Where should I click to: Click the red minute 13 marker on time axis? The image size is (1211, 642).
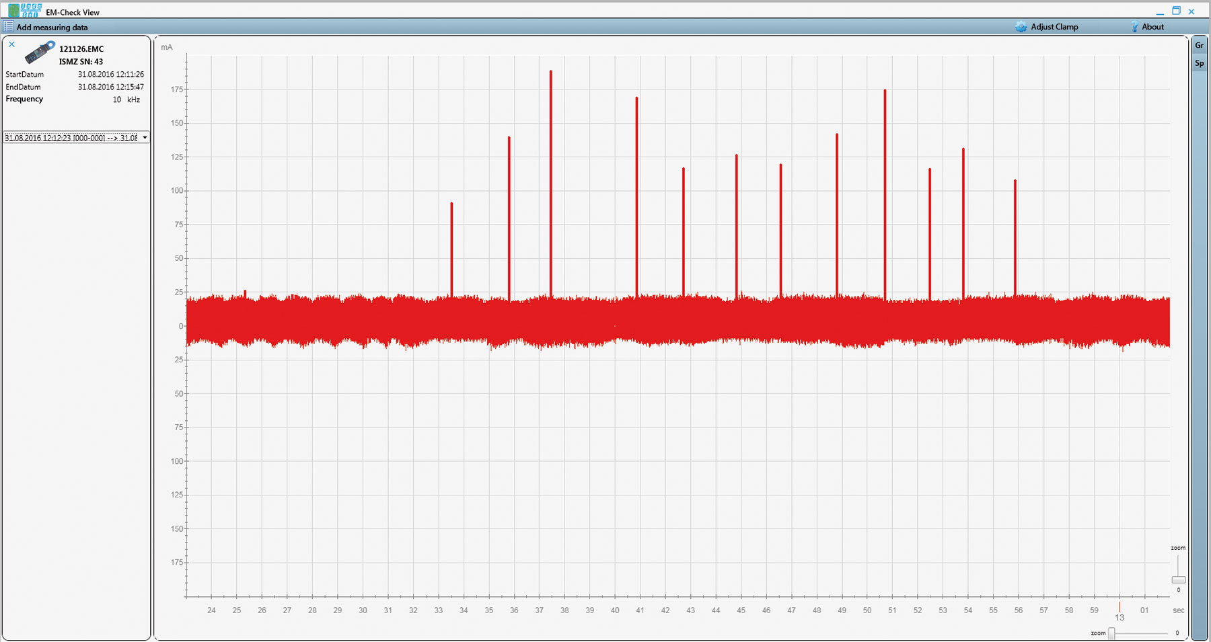[x=1120, y=608]
